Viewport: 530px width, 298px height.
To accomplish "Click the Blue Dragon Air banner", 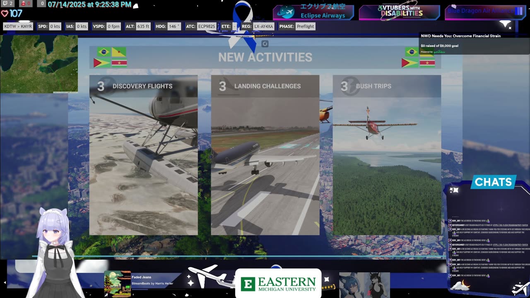I will click(485, 12).
